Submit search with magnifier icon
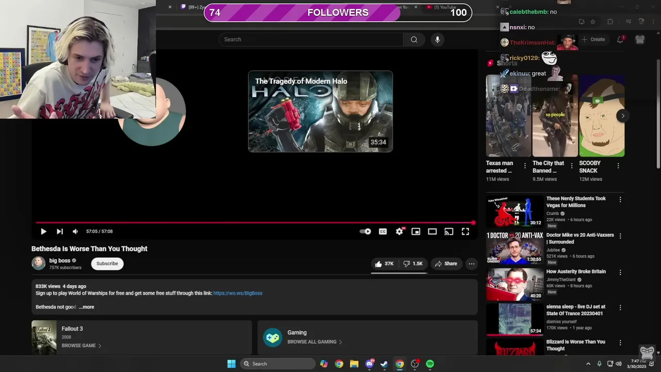The height and width of the screenshot is (372, 661). (x=414, y=39)
